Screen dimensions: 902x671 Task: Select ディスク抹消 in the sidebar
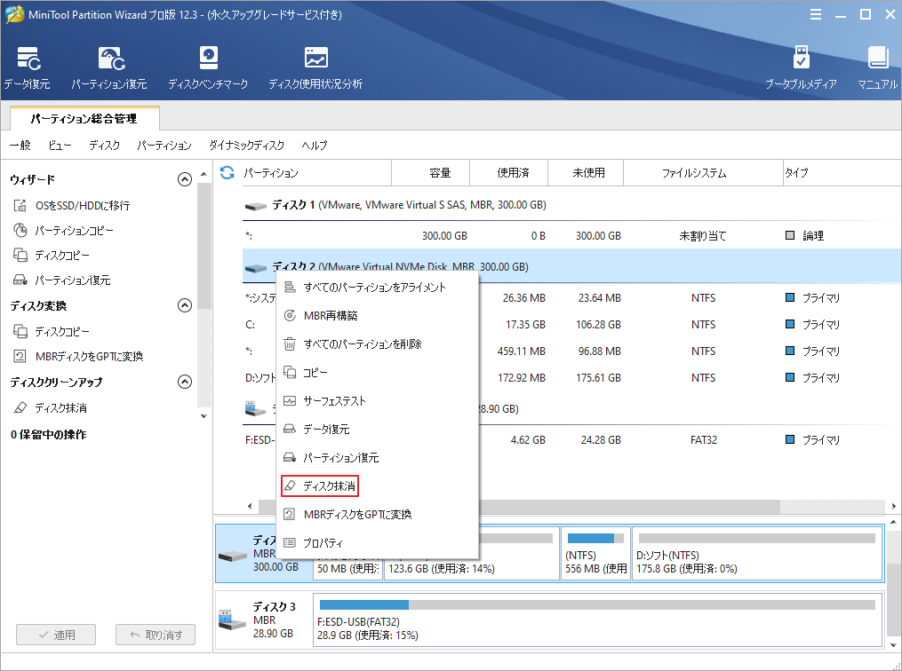(50, 408)
